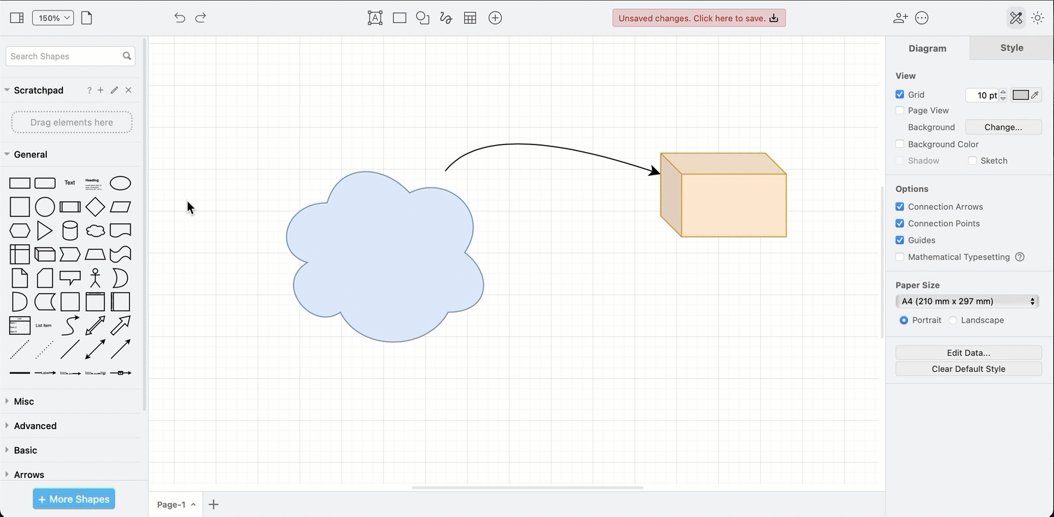The width and height of the screenshot is (1054, 517).
Task: Click the Change... background button
Action: [x=1003, y=127]
